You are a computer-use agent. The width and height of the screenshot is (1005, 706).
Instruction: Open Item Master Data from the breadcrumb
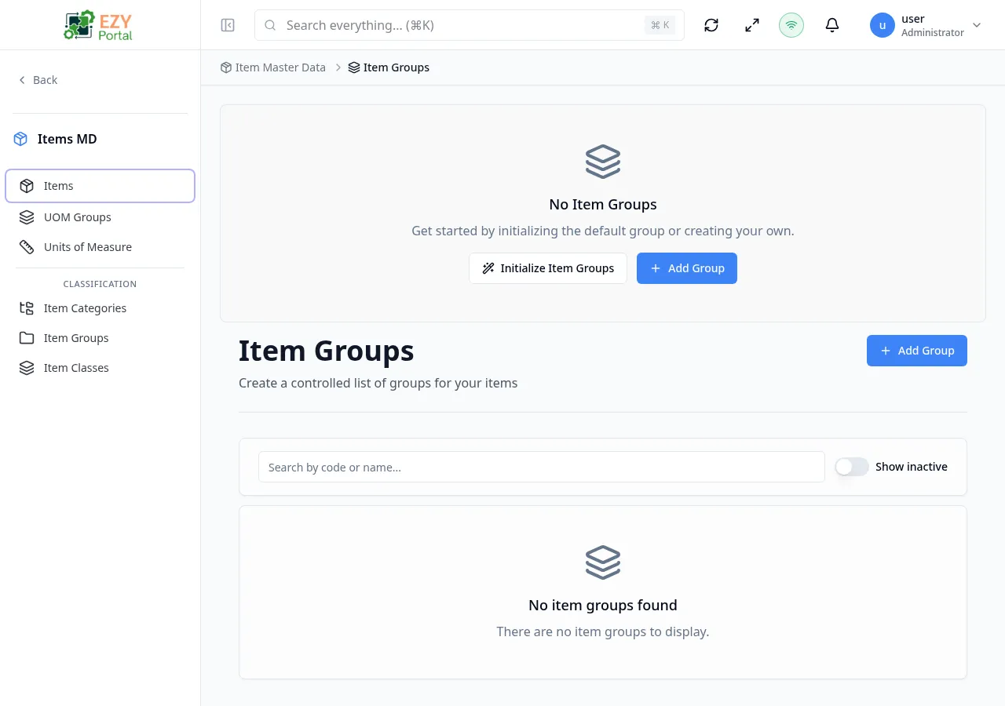[280, 67]
